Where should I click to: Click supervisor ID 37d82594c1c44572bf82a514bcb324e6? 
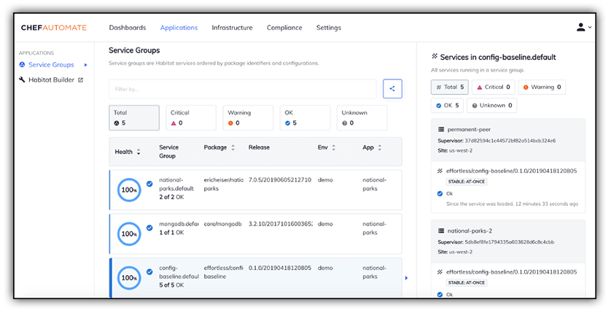(510, 141)
